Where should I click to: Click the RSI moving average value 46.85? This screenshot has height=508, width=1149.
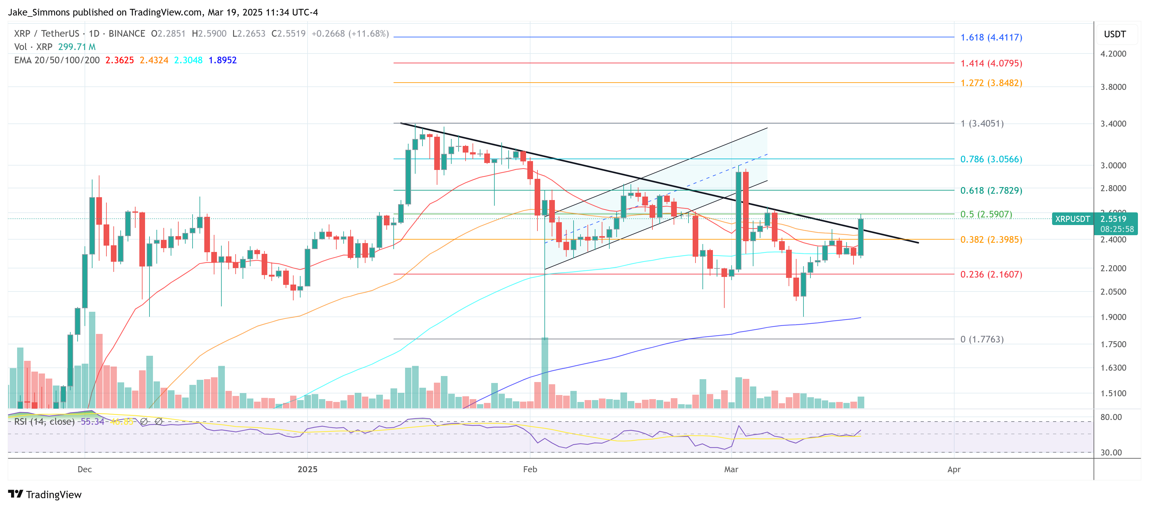pos(121,422)
